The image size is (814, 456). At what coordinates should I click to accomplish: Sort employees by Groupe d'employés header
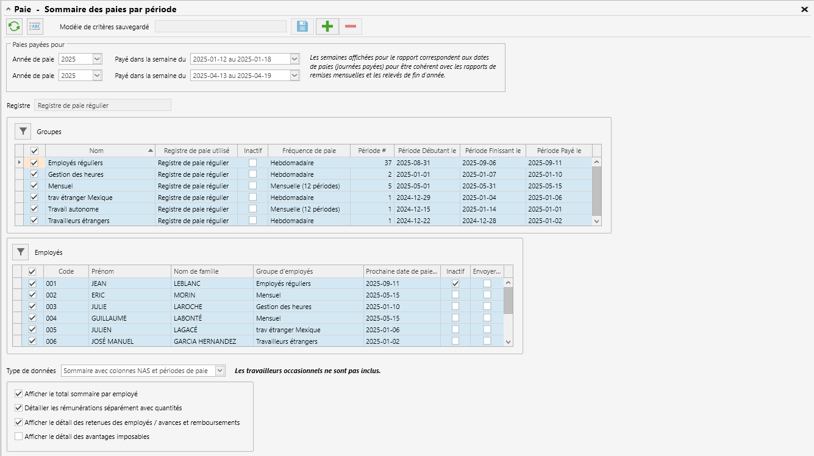click(308, 271)
